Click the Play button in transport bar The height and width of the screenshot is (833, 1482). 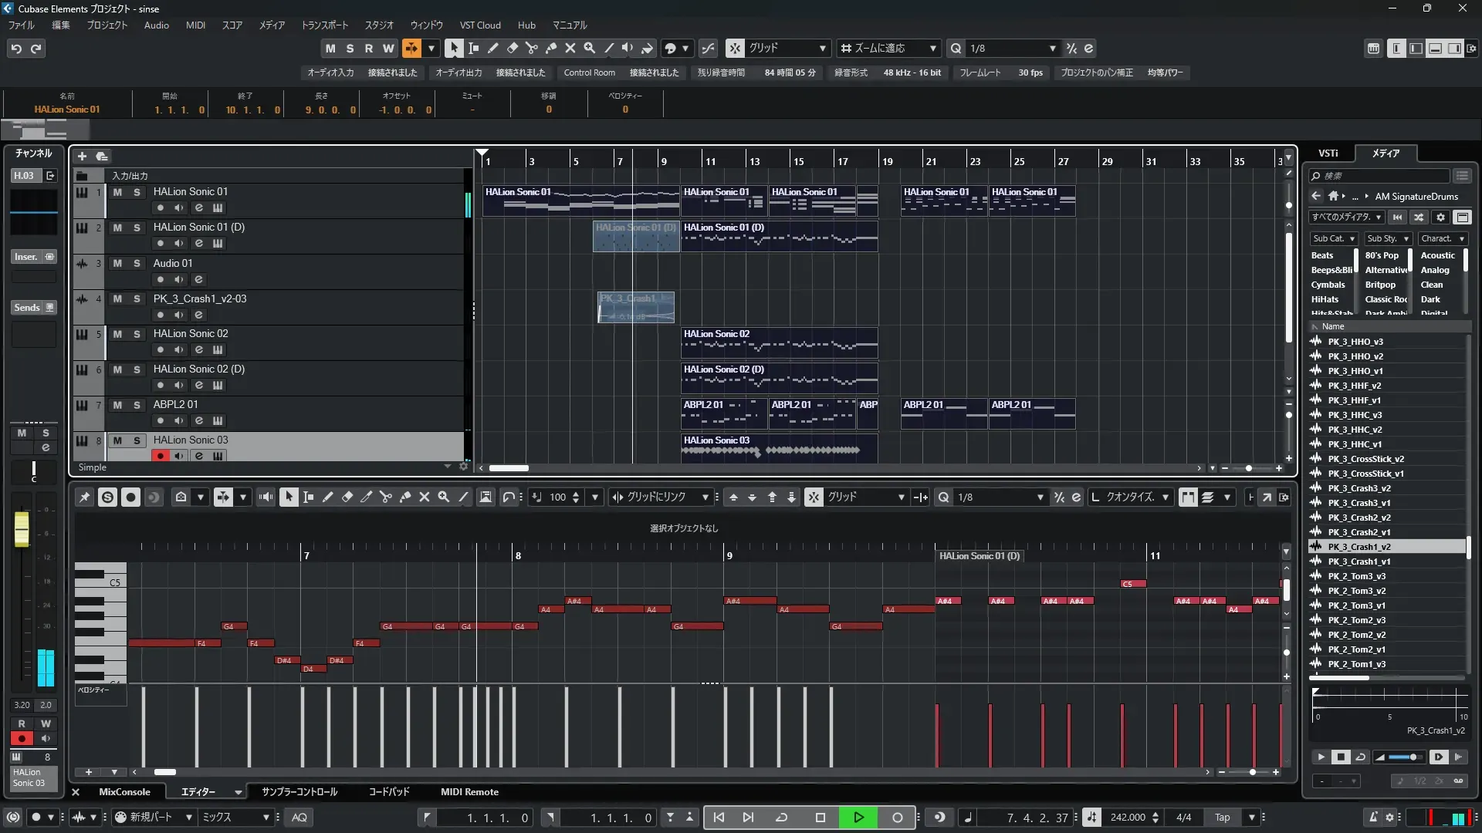[x=858, y=818]
